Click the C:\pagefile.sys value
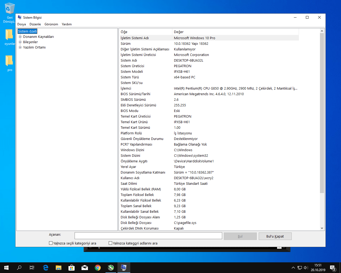341x273 pixels. click(185, 223)
